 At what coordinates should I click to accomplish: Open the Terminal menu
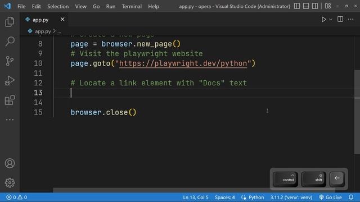[132, 6]
